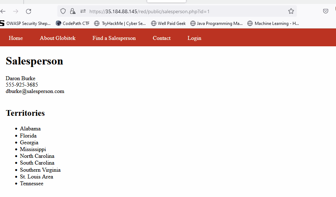
Task: Click the forward navigation arrow
Action: (x=16, y=11)
